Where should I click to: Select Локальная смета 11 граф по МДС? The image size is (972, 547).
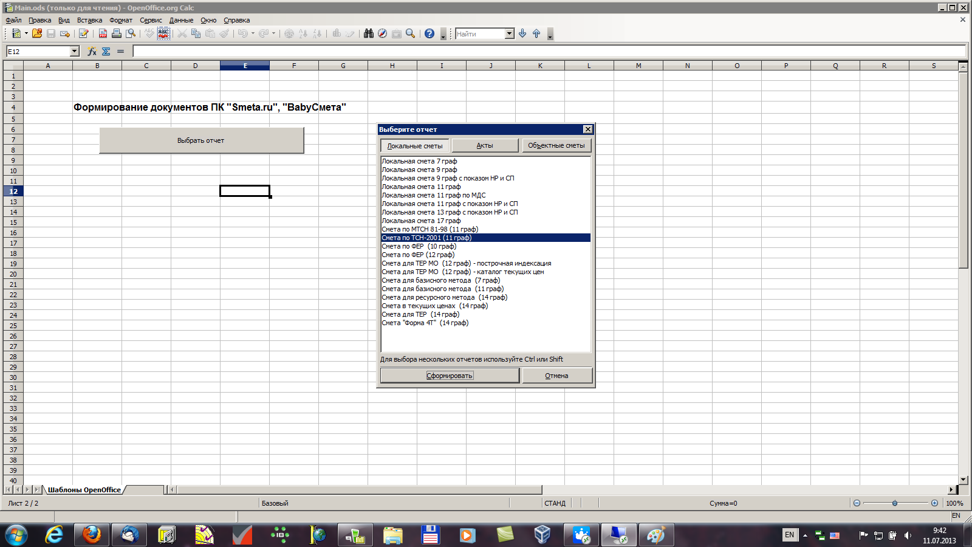[x=485, y=195]
